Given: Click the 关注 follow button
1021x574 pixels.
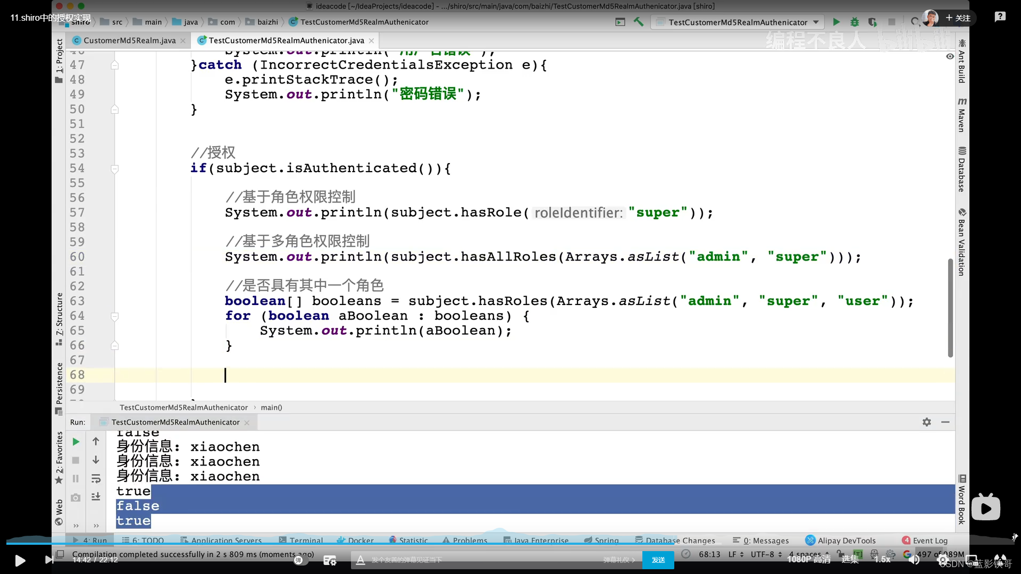Looking at the screenshot, I should (958, 18).
